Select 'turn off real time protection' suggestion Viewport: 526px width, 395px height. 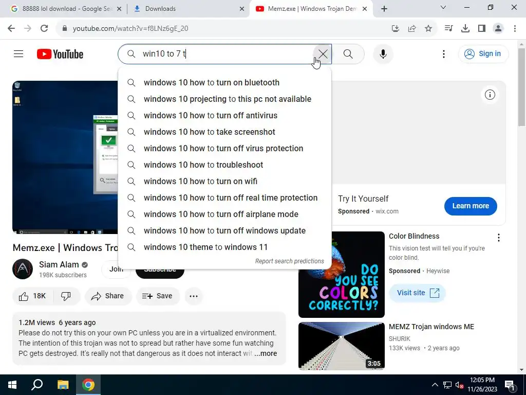[224, 197]
